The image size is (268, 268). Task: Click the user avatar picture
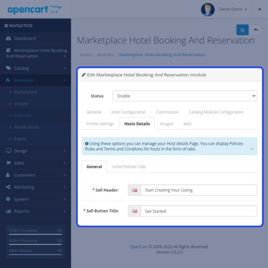207,10
